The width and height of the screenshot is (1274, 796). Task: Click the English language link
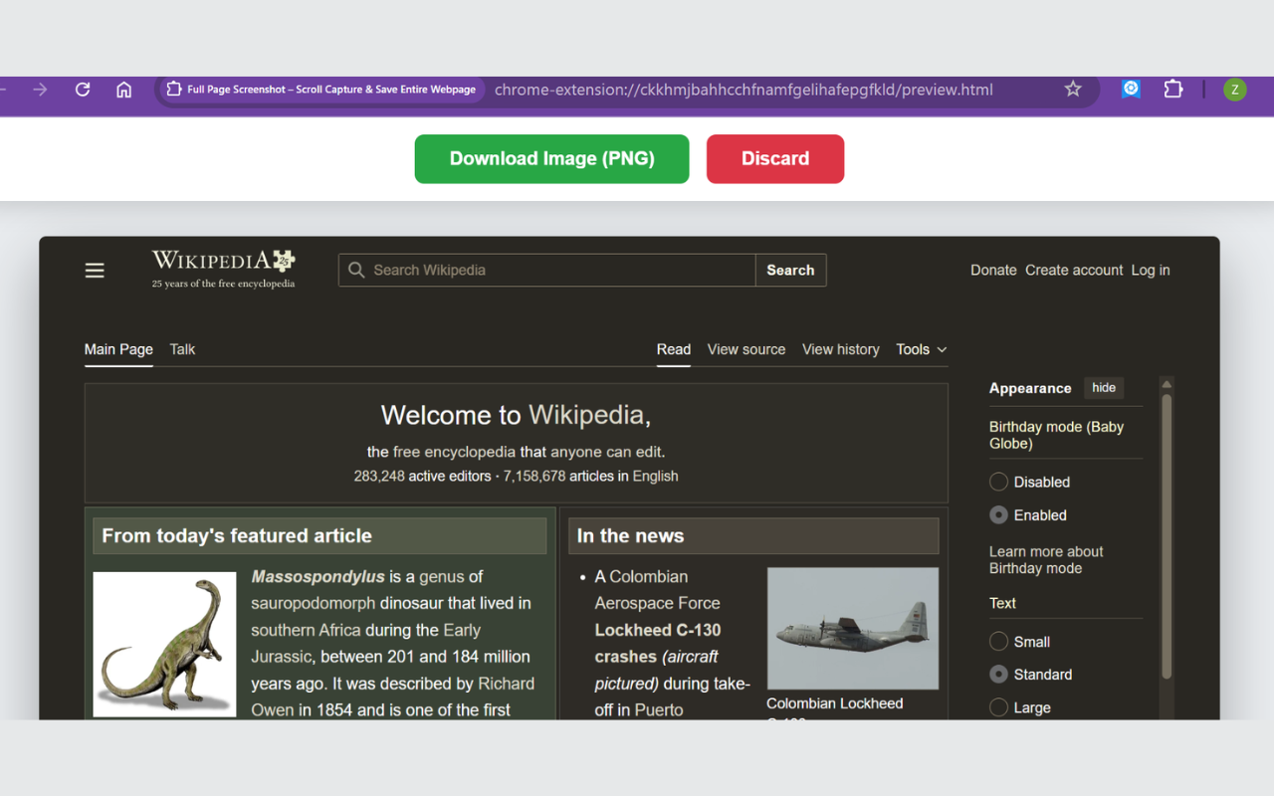point(655,476)
